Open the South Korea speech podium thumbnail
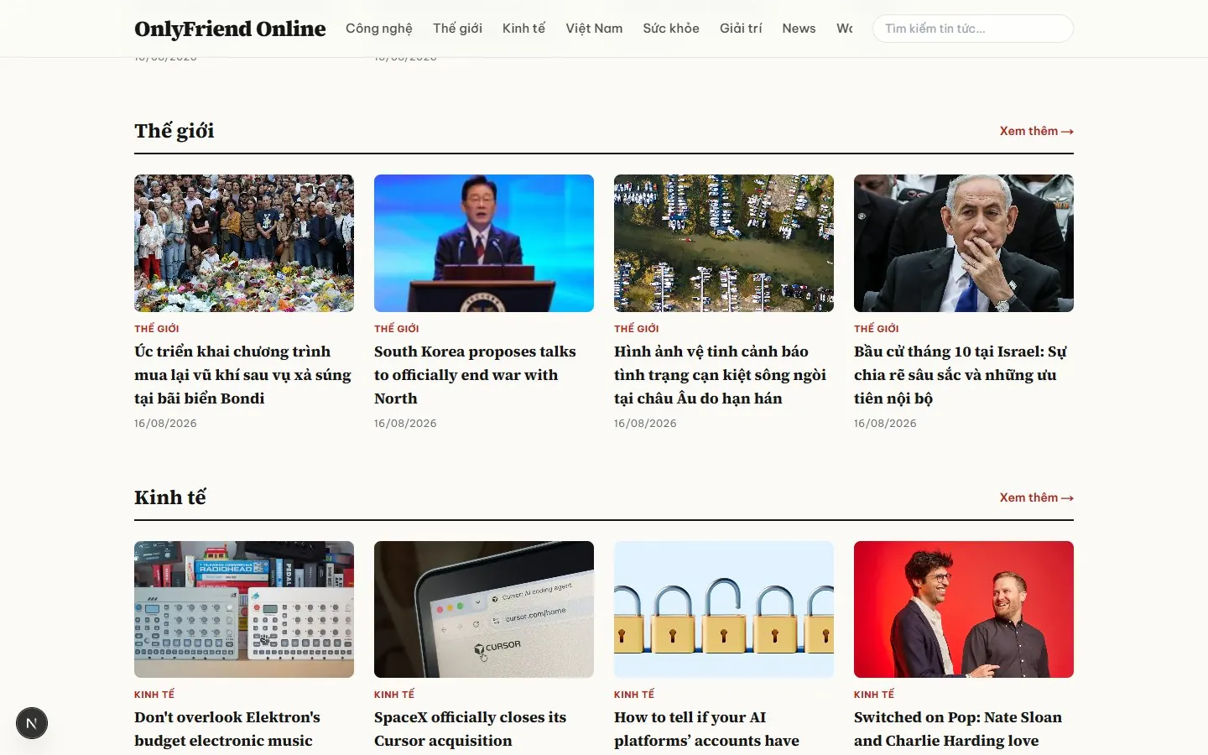The height and width of the screenshot is (755, 1208). point(484,243)
